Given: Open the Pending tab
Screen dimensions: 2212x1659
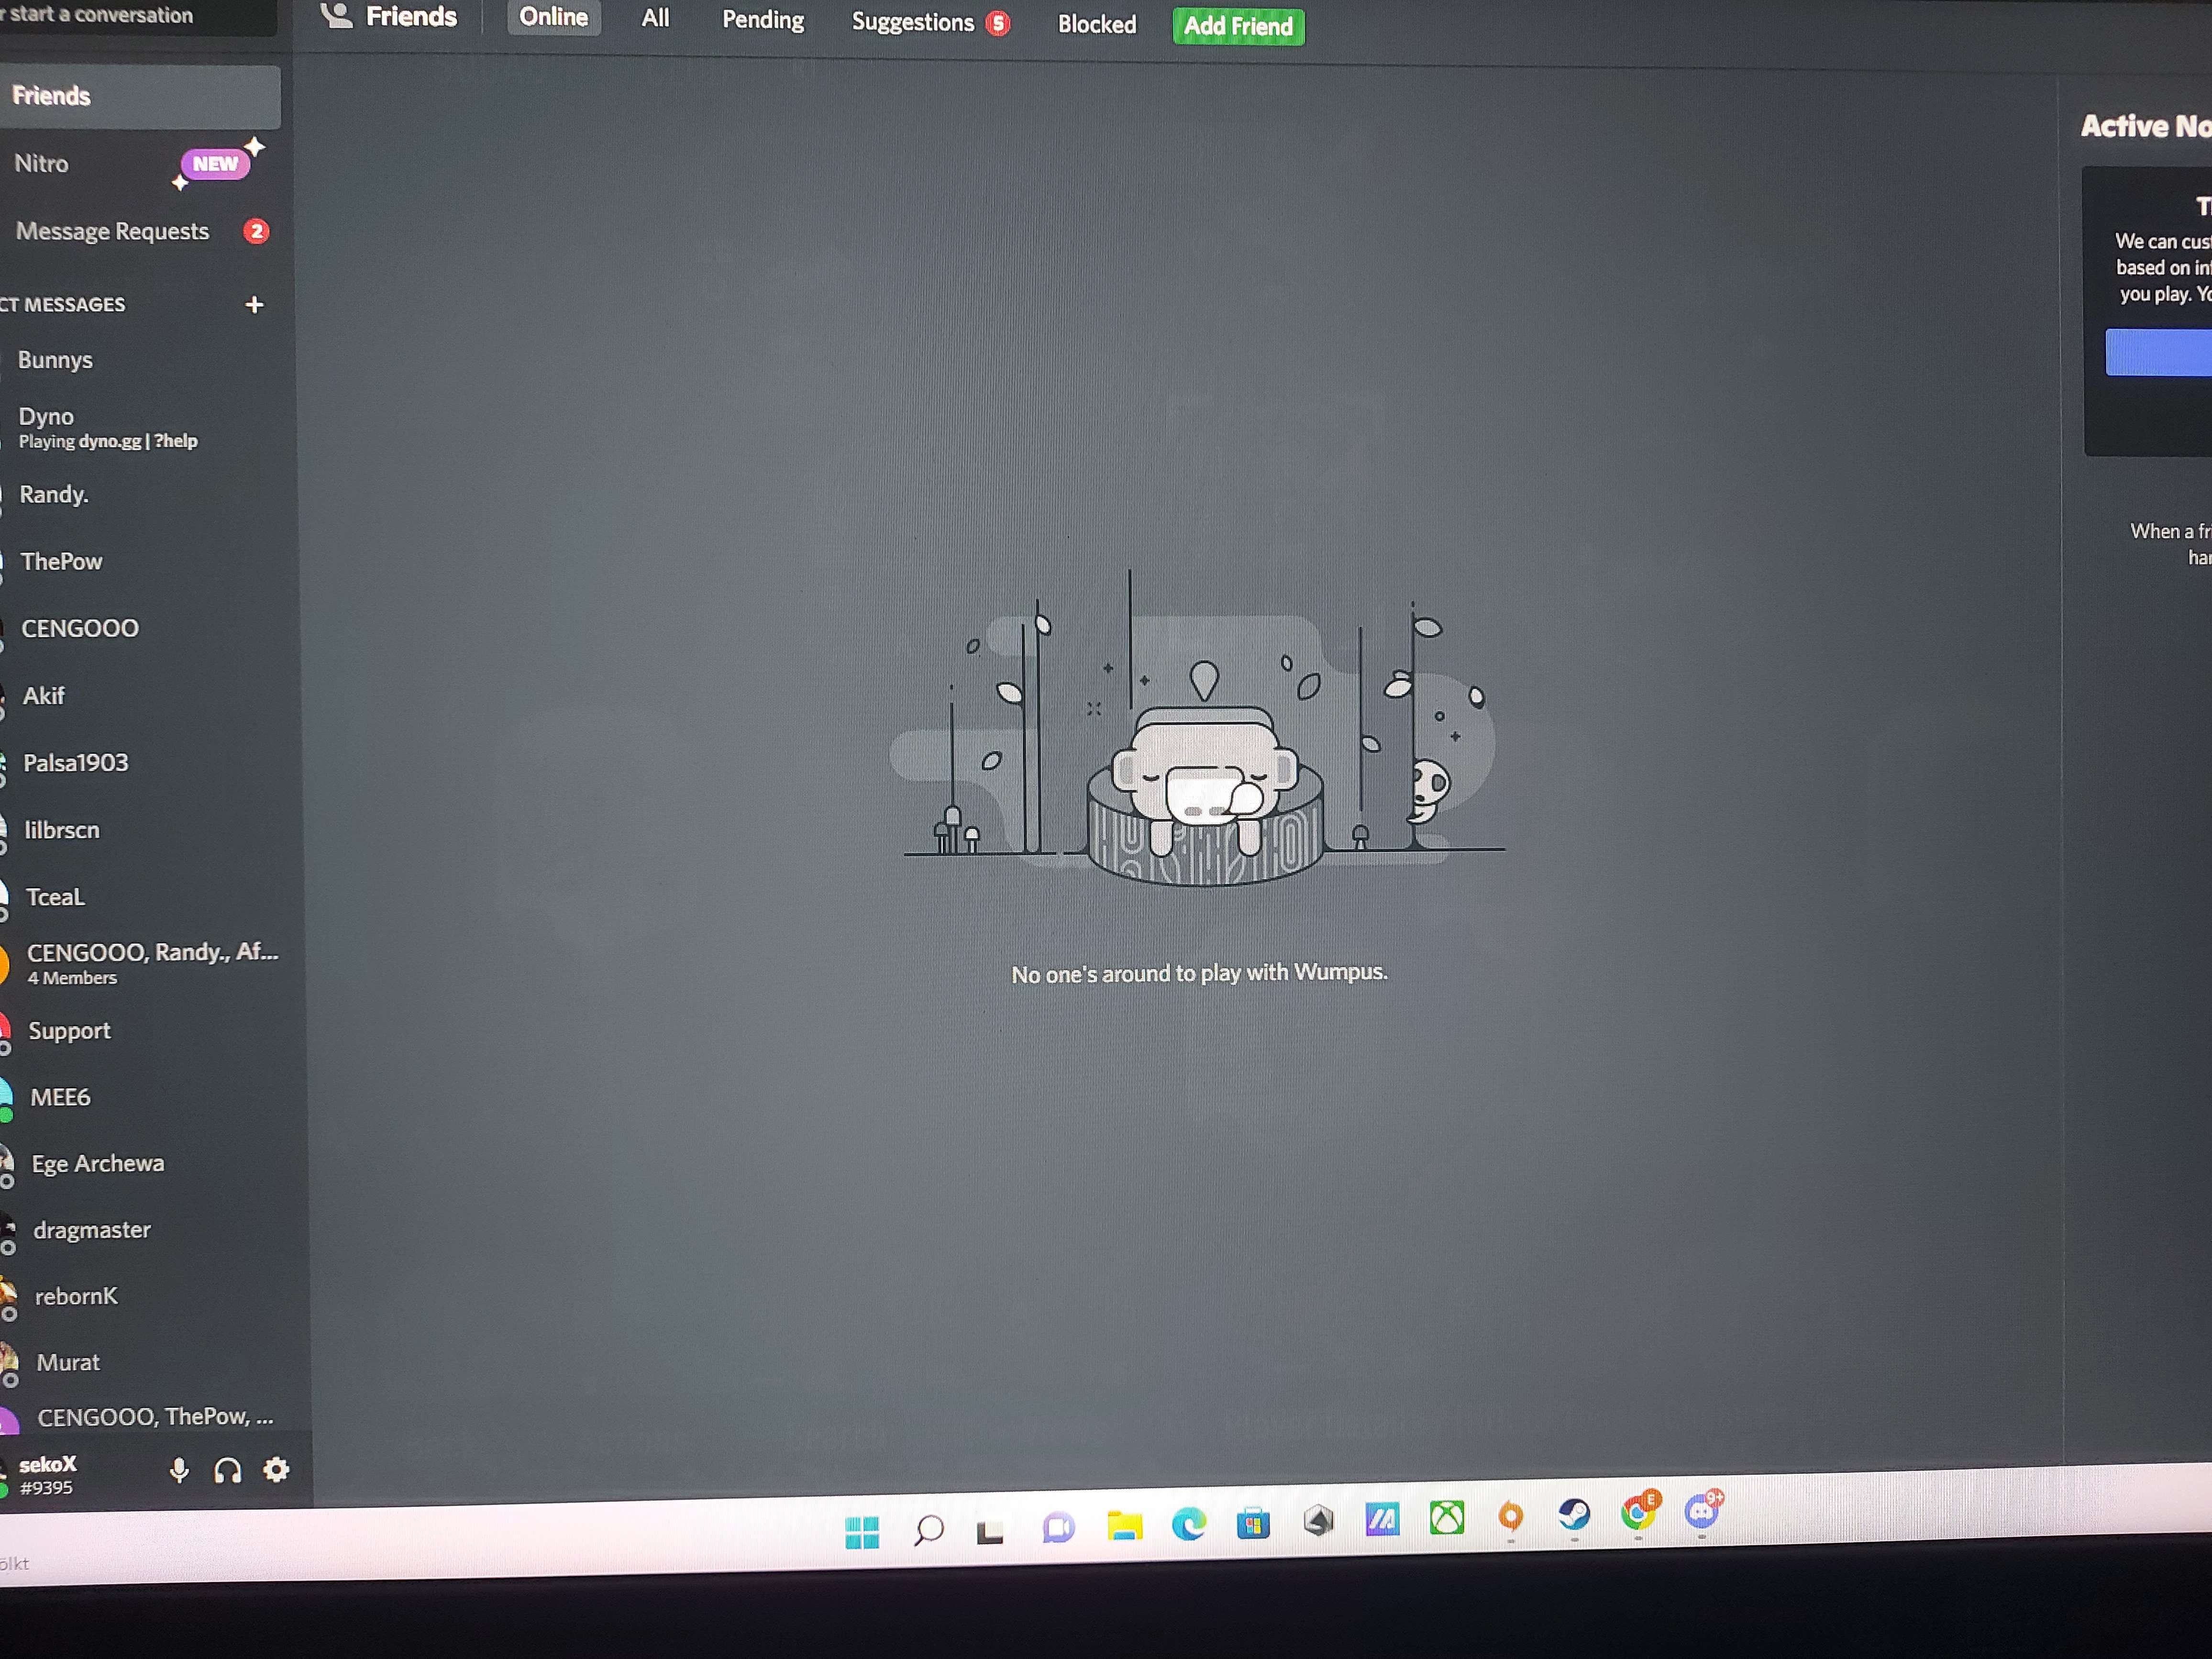Looking at the screenshot, I should tap(763, 20).
